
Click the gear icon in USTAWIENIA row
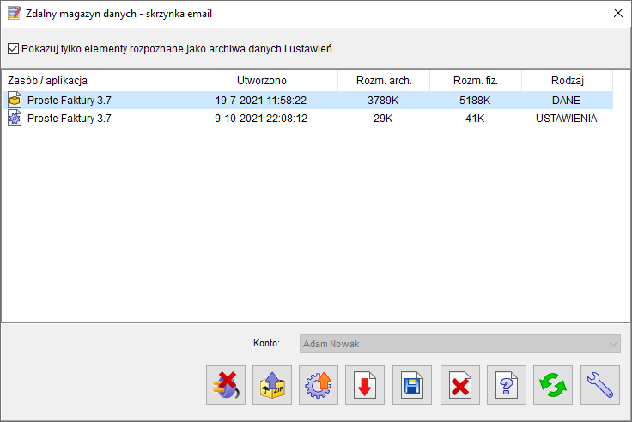pos(15,119)
